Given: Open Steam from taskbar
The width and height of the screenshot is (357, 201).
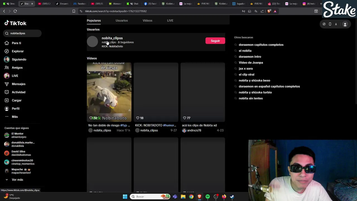Looking at the screenshot, I should 232,197.
